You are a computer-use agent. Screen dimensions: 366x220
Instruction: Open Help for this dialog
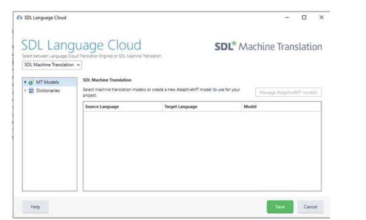[35, 207]
